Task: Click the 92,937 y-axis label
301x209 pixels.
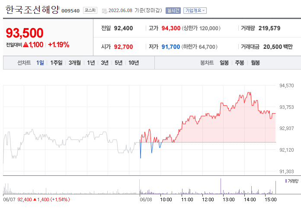Action: tap(287, 128)
